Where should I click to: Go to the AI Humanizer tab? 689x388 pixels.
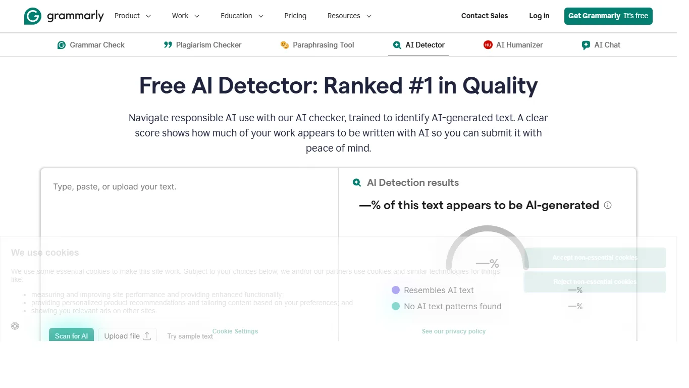pos(513,45)
